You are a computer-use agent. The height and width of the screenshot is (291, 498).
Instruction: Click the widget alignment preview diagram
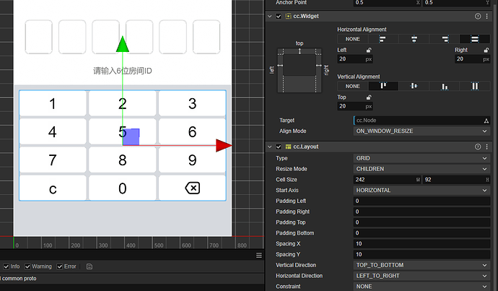300,70
